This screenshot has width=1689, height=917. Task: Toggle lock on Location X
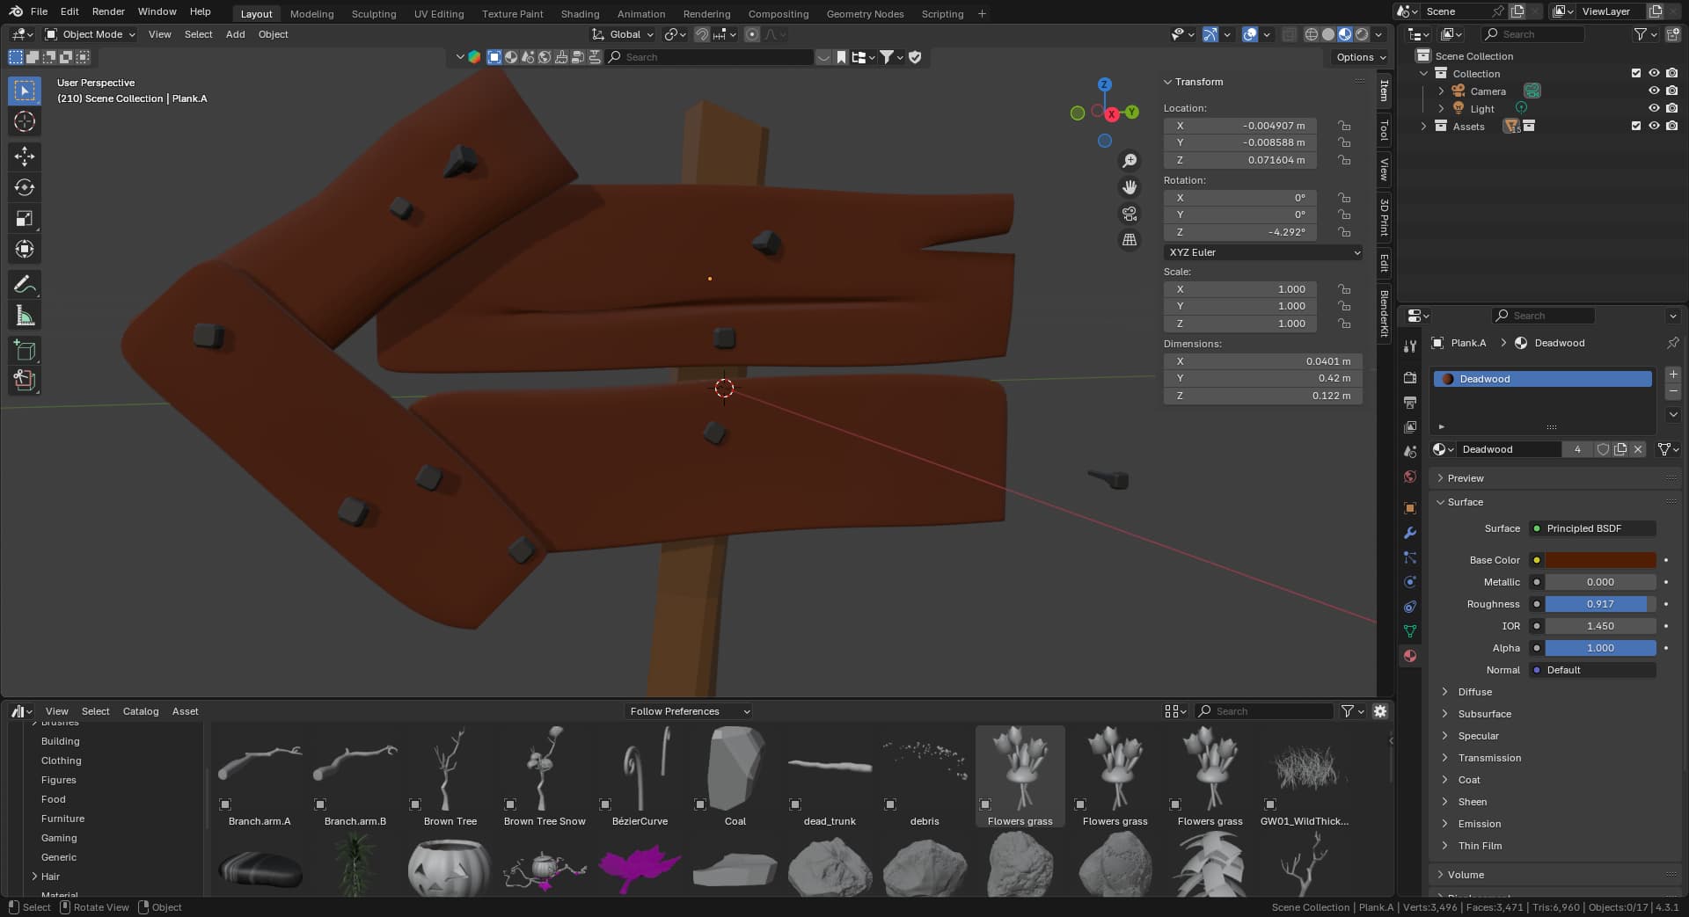[1344, 126]
